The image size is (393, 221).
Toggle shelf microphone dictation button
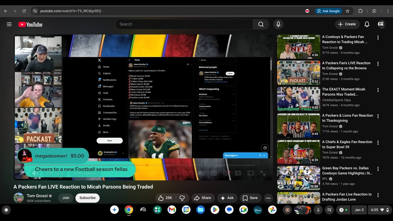pyautogui.click(x=318, y=210)
